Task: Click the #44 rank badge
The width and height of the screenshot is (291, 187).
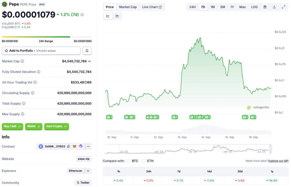Action: point(42,5)
